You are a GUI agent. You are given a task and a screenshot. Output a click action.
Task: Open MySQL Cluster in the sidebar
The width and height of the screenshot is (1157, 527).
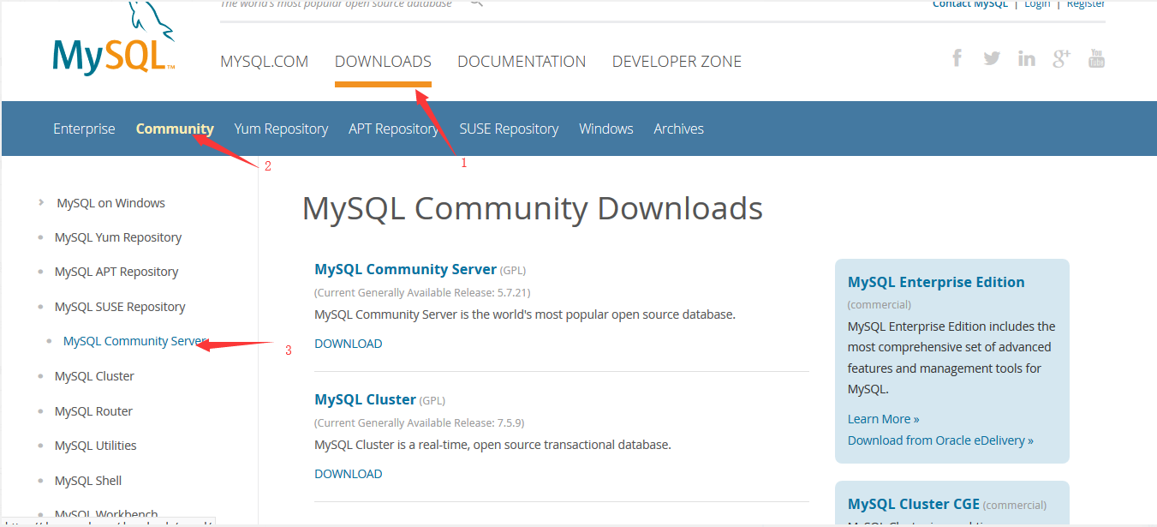pyautogui.click(x=94, y=376)
